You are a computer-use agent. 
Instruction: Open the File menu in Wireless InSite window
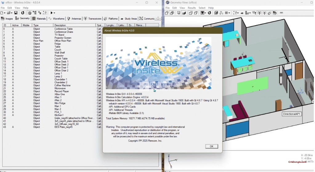[x=2, y=8]
